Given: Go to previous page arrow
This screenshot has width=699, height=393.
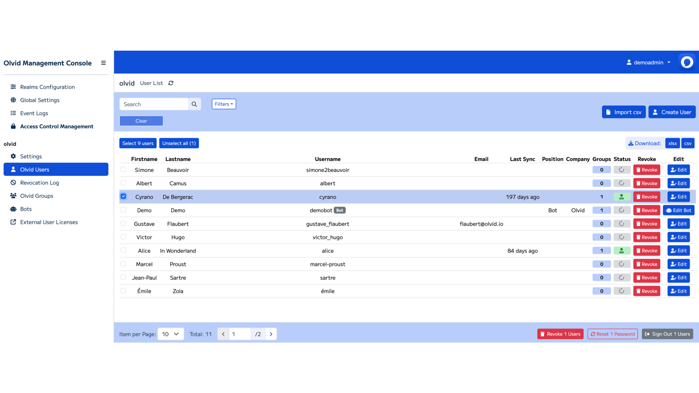Looking at the screenshot, I should click(223, 334).
